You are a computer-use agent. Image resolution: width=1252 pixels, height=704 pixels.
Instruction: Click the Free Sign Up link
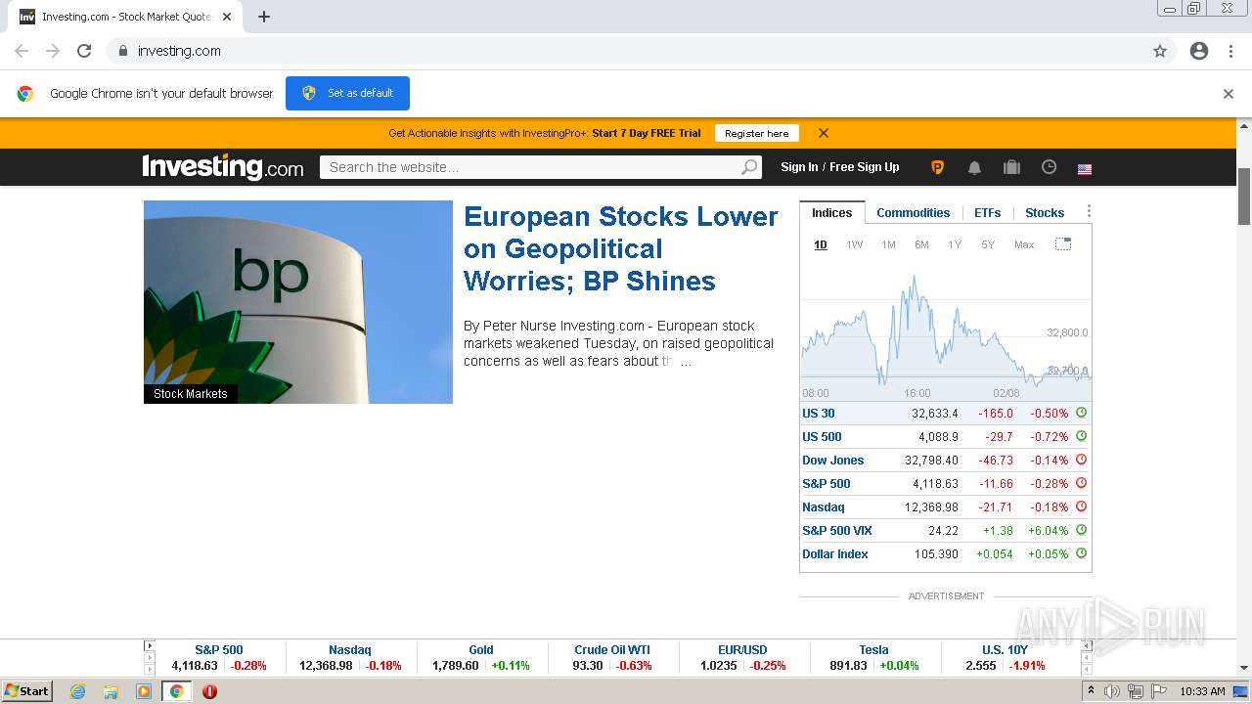865,167
